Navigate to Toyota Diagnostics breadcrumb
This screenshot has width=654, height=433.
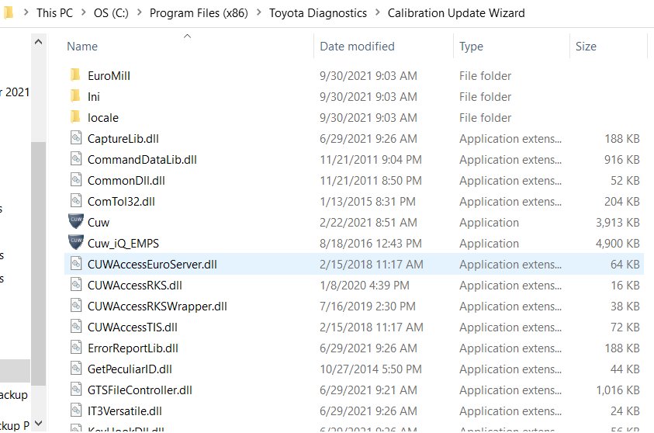pyautogui.click(x=318, y=13)
